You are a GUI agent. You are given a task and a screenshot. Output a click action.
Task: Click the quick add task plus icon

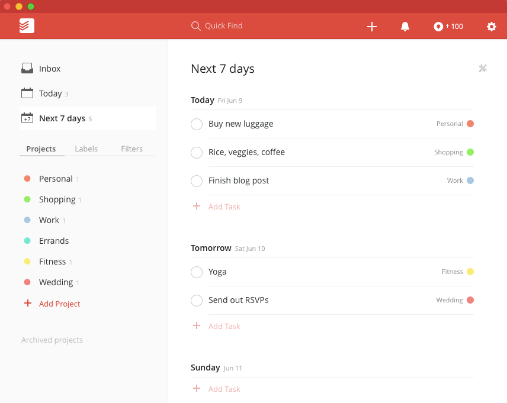pyautogui.click(x=372, y=27)
